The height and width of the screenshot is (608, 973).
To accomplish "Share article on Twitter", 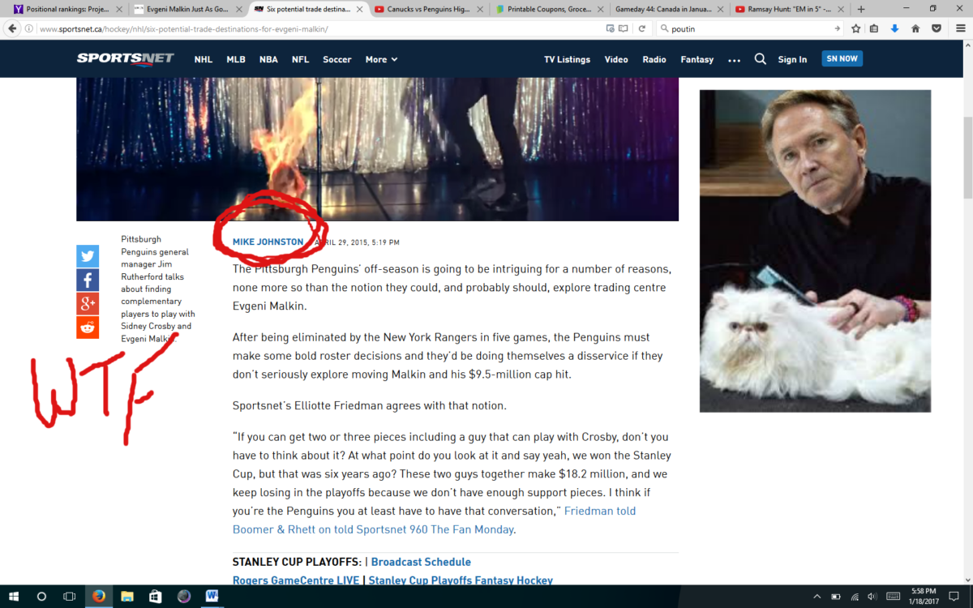I will point(88,256).
